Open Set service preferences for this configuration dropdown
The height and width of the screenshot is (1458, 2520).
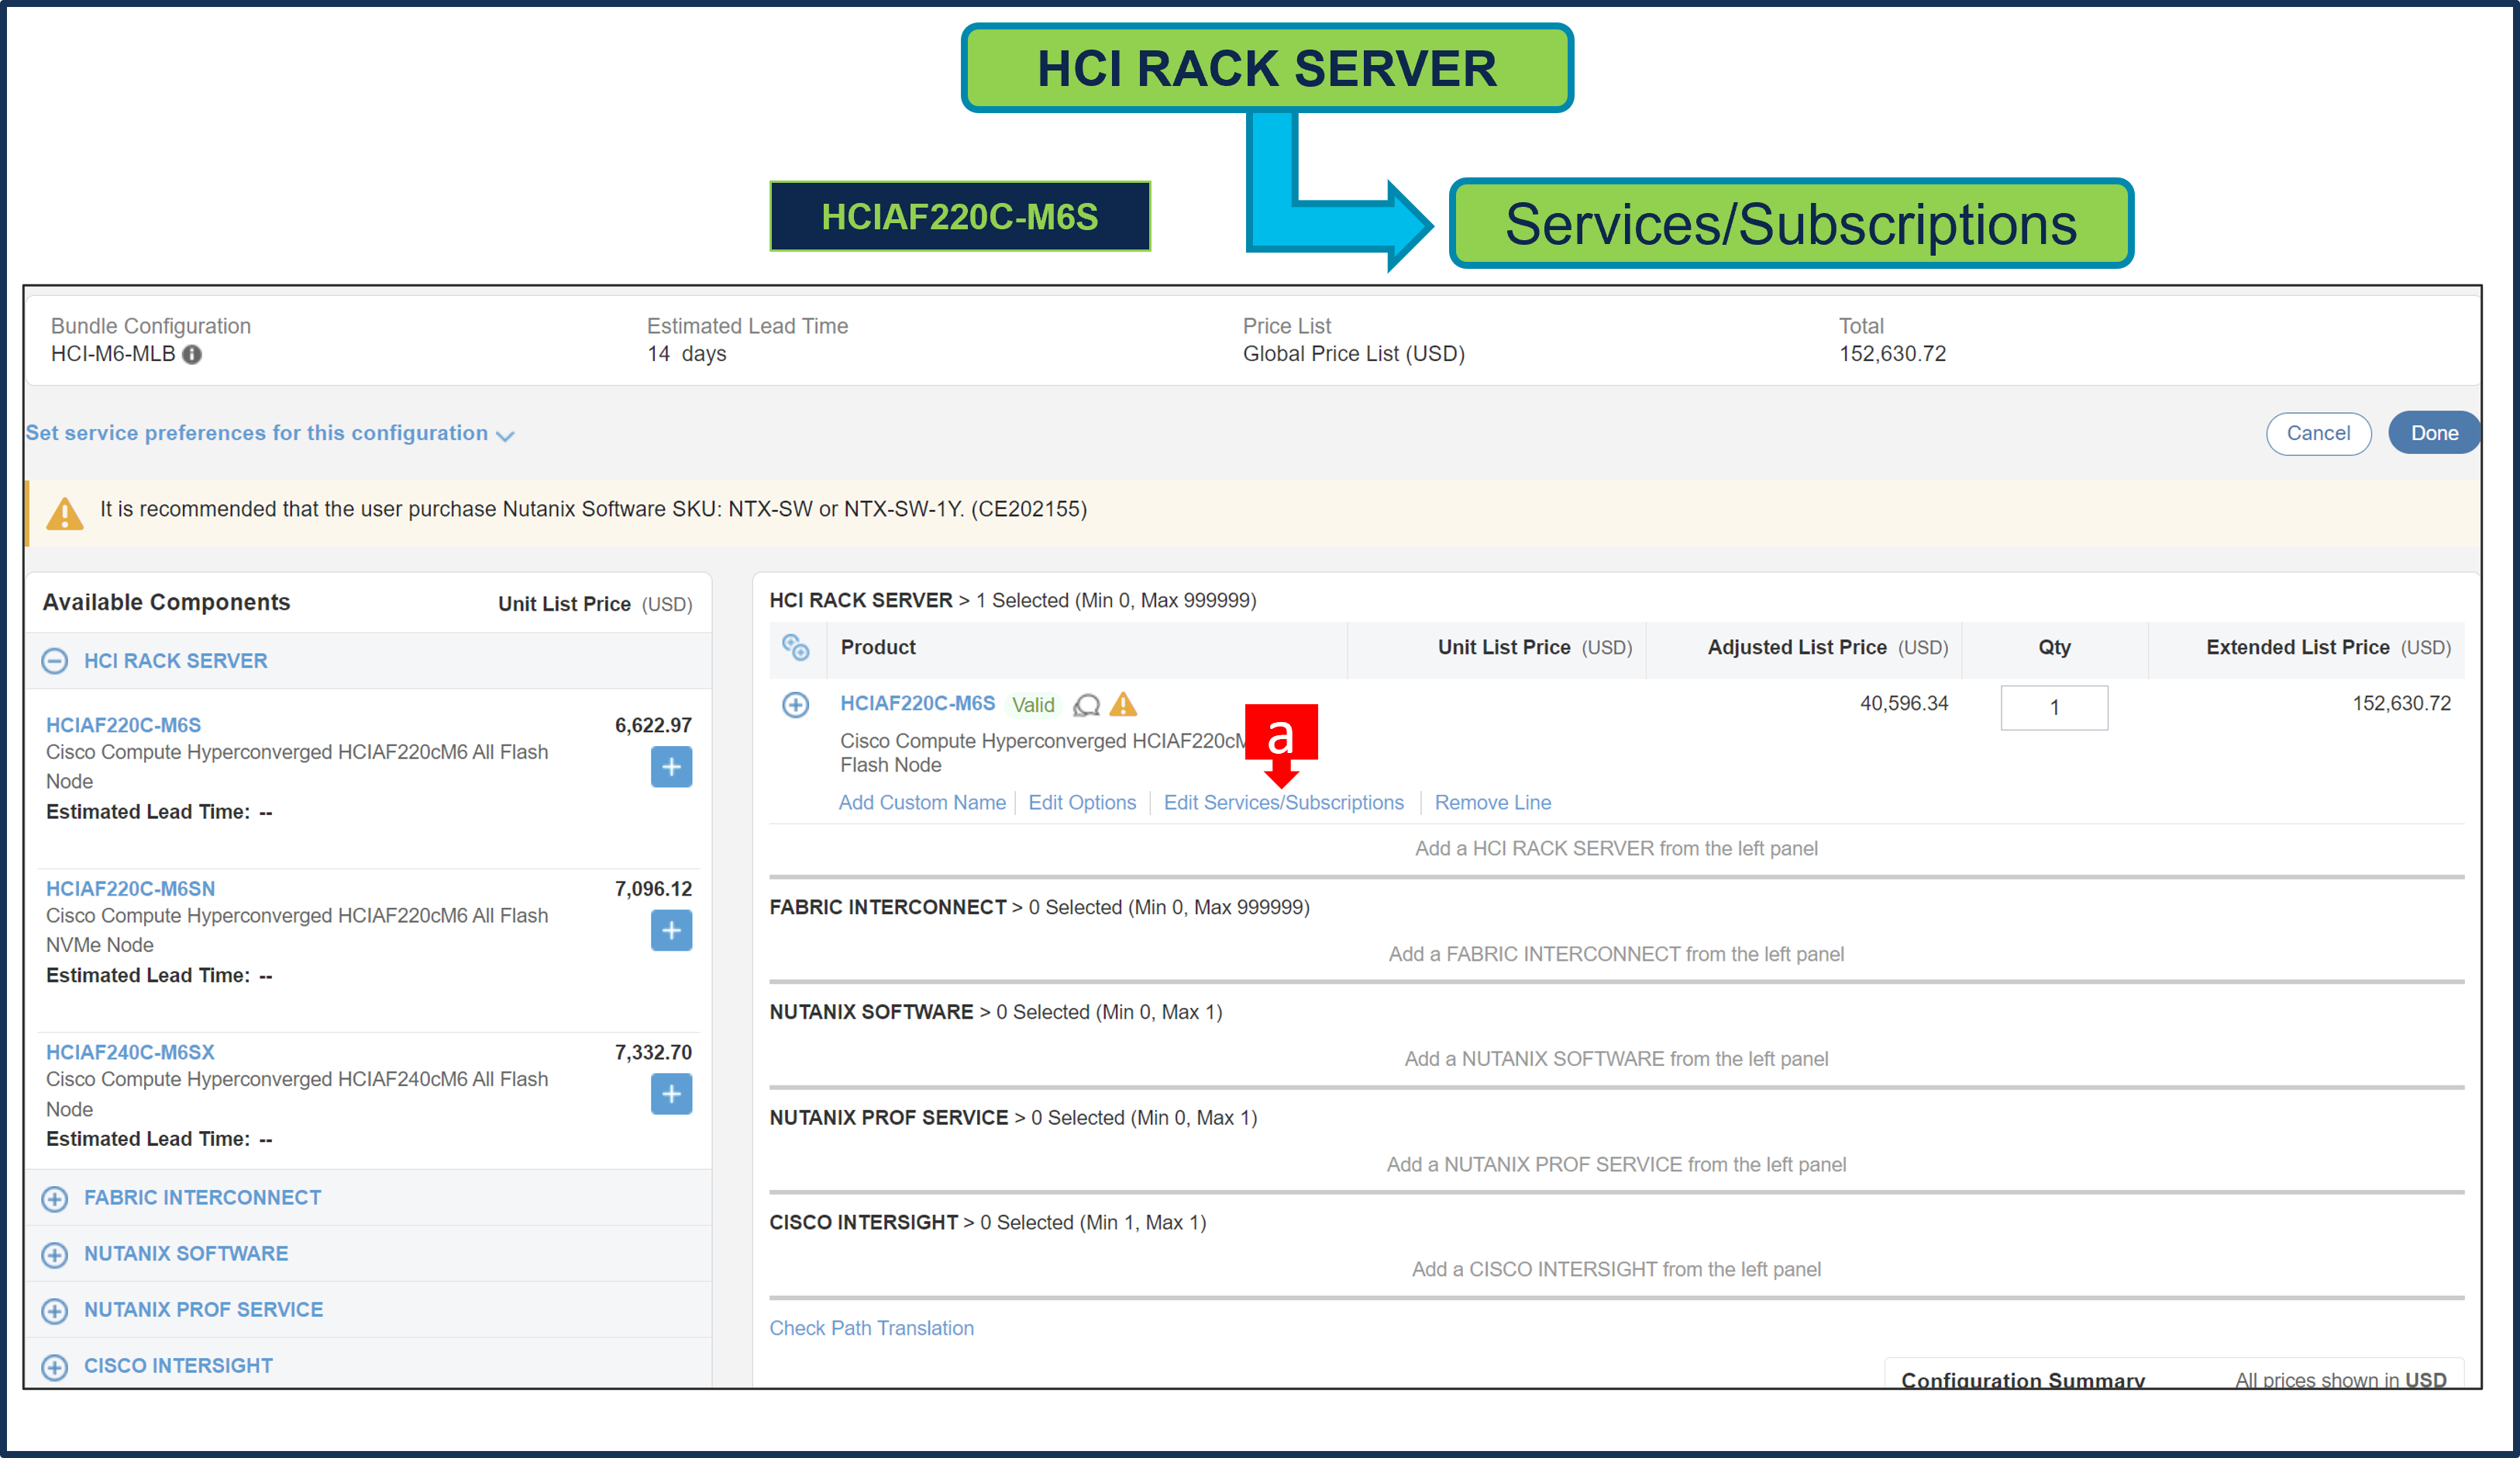point(269,433)
